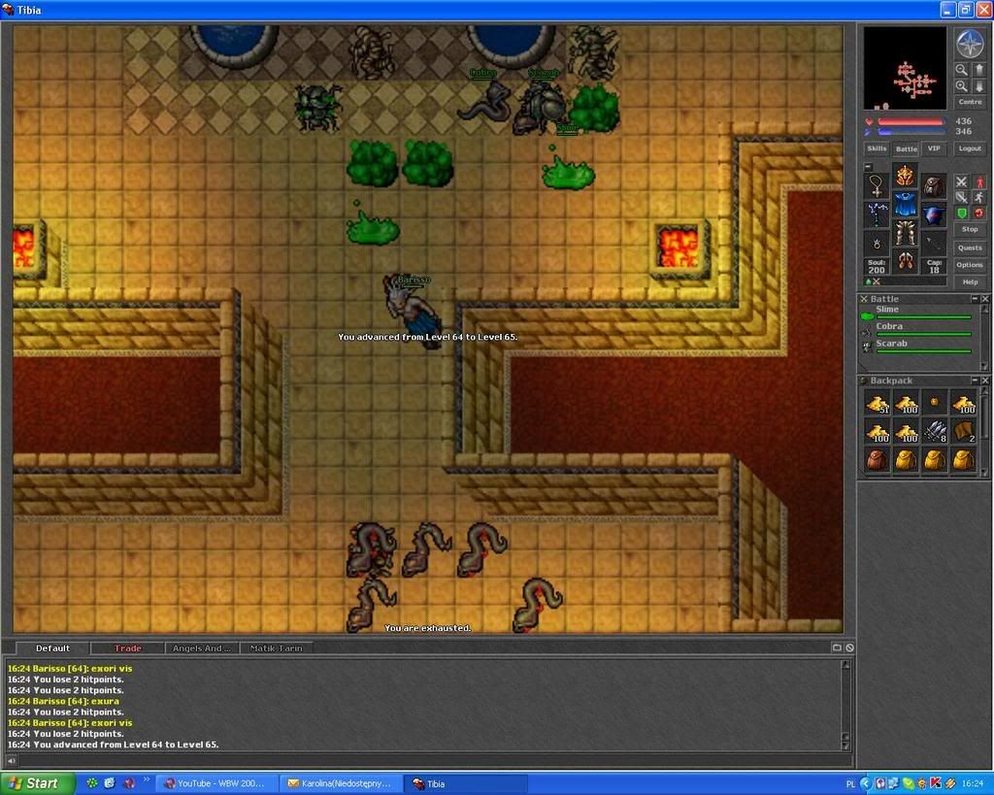Select the small gold orb item

(x=935, y=403)
